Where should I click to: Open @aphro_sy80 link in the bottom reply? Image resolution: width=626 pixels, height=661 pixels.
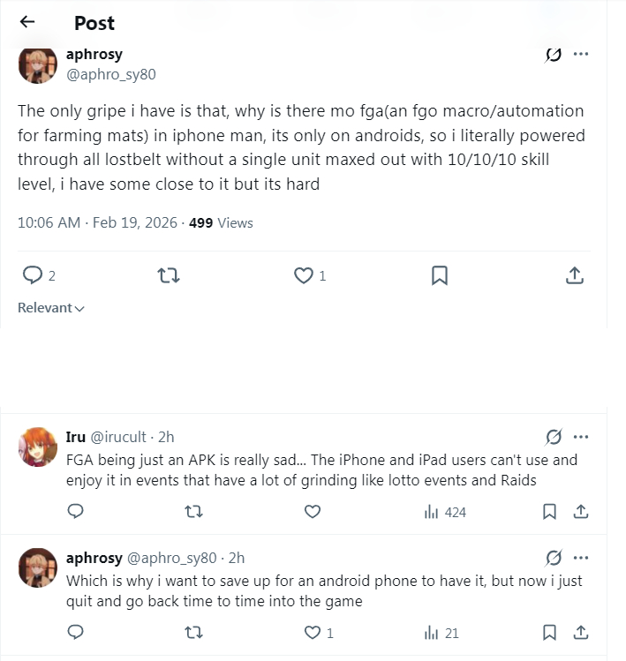coord(171,558)
